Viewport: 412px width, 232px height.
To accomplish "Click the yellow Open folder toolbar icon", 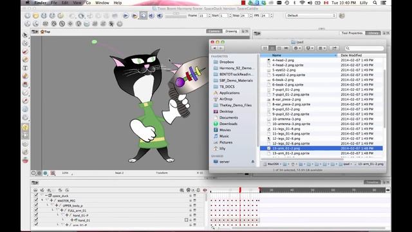I will tap(35, 15).
